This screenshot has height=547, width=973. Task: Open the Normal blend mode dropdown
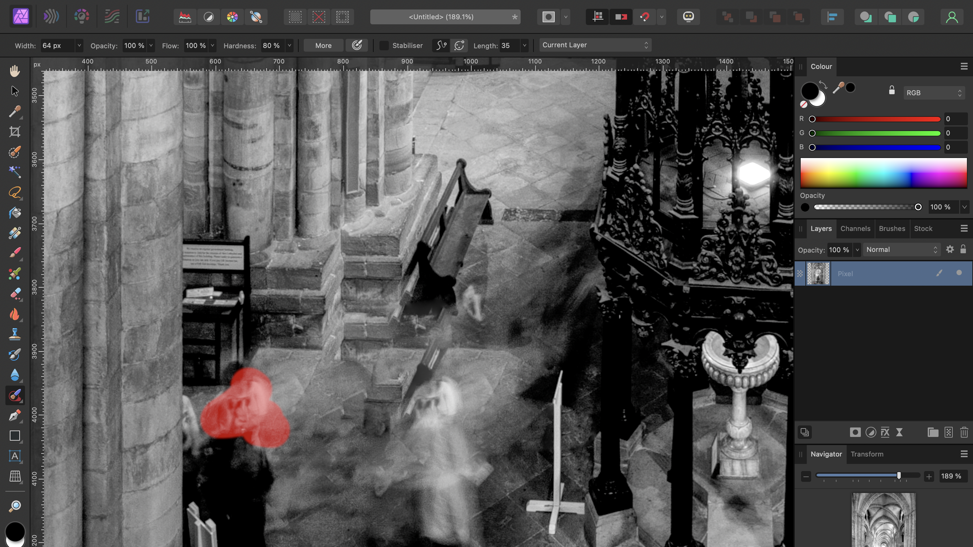[x=901, y=250]
